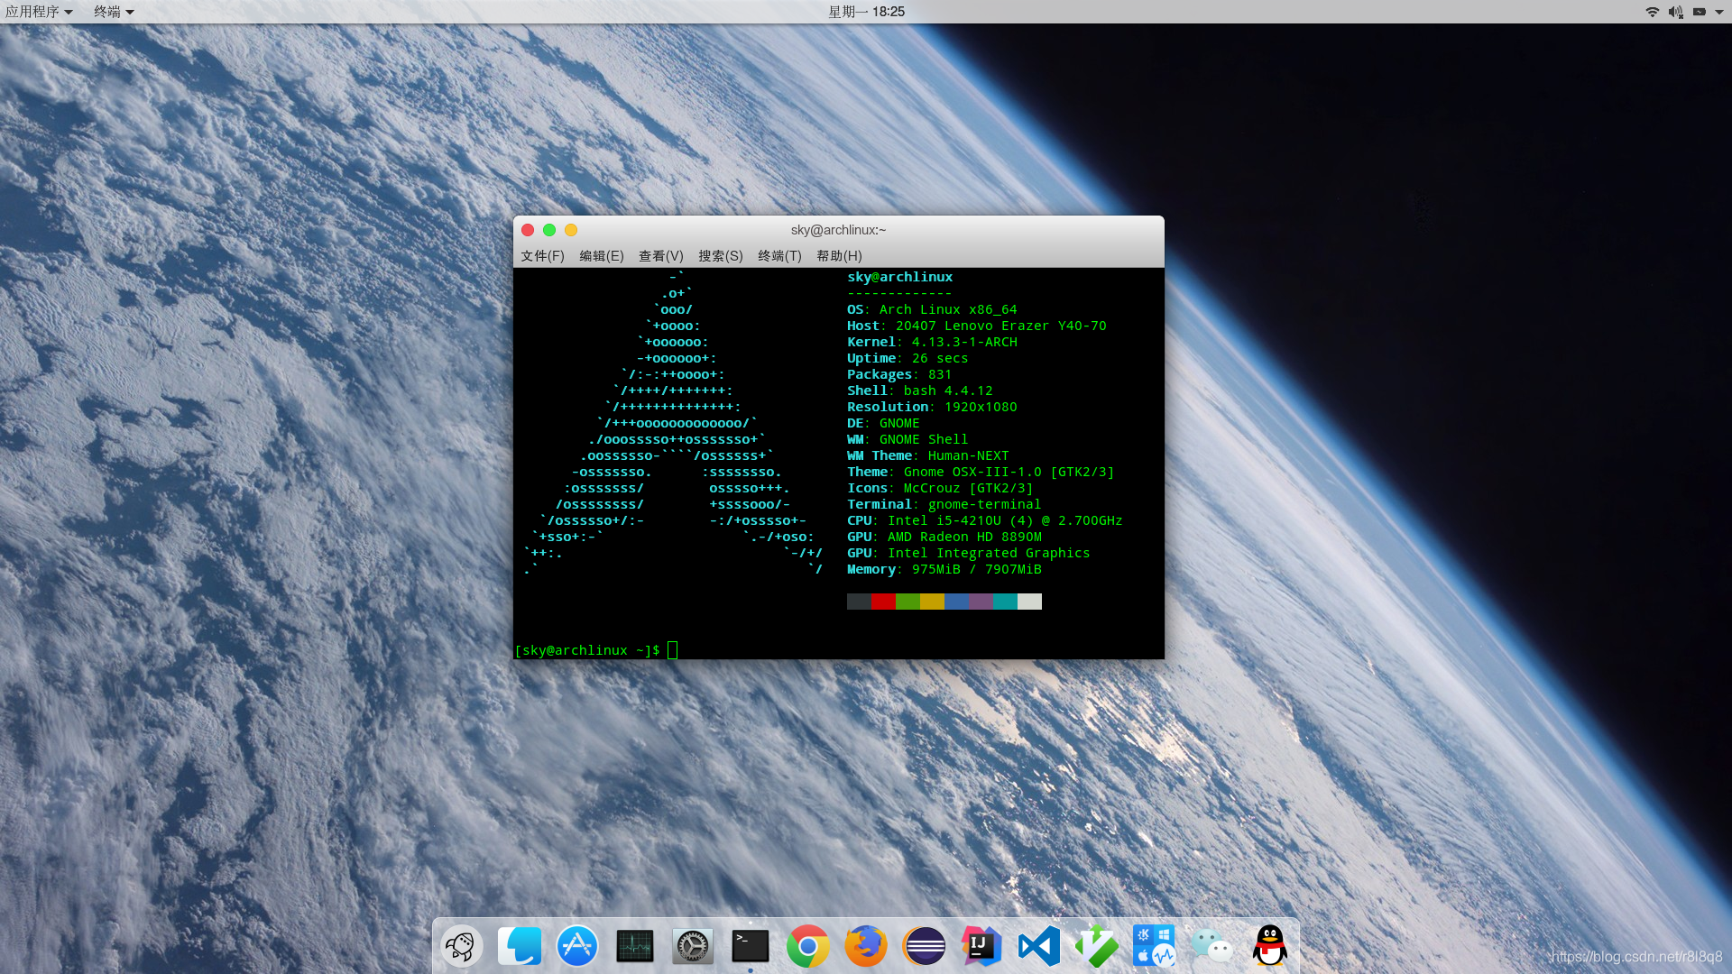Launch Google Chrome from the dock
This screenshot has height=974, width=1732.
point(808,946)
